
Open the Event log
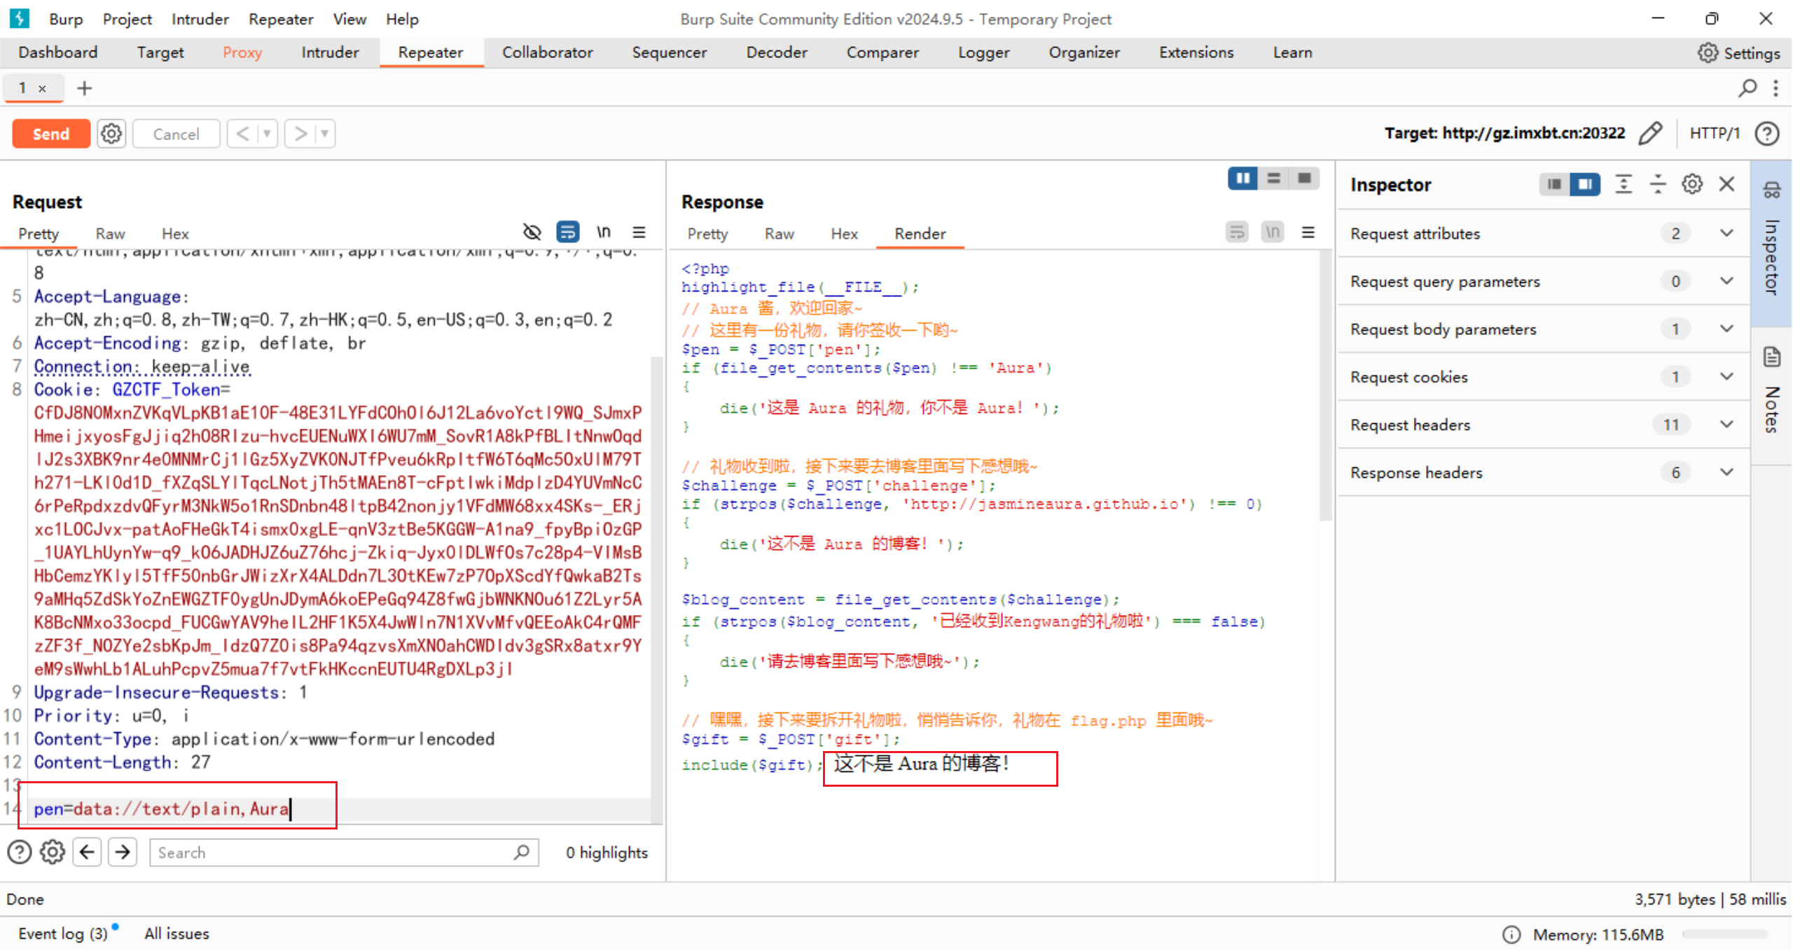click(62, 933)
